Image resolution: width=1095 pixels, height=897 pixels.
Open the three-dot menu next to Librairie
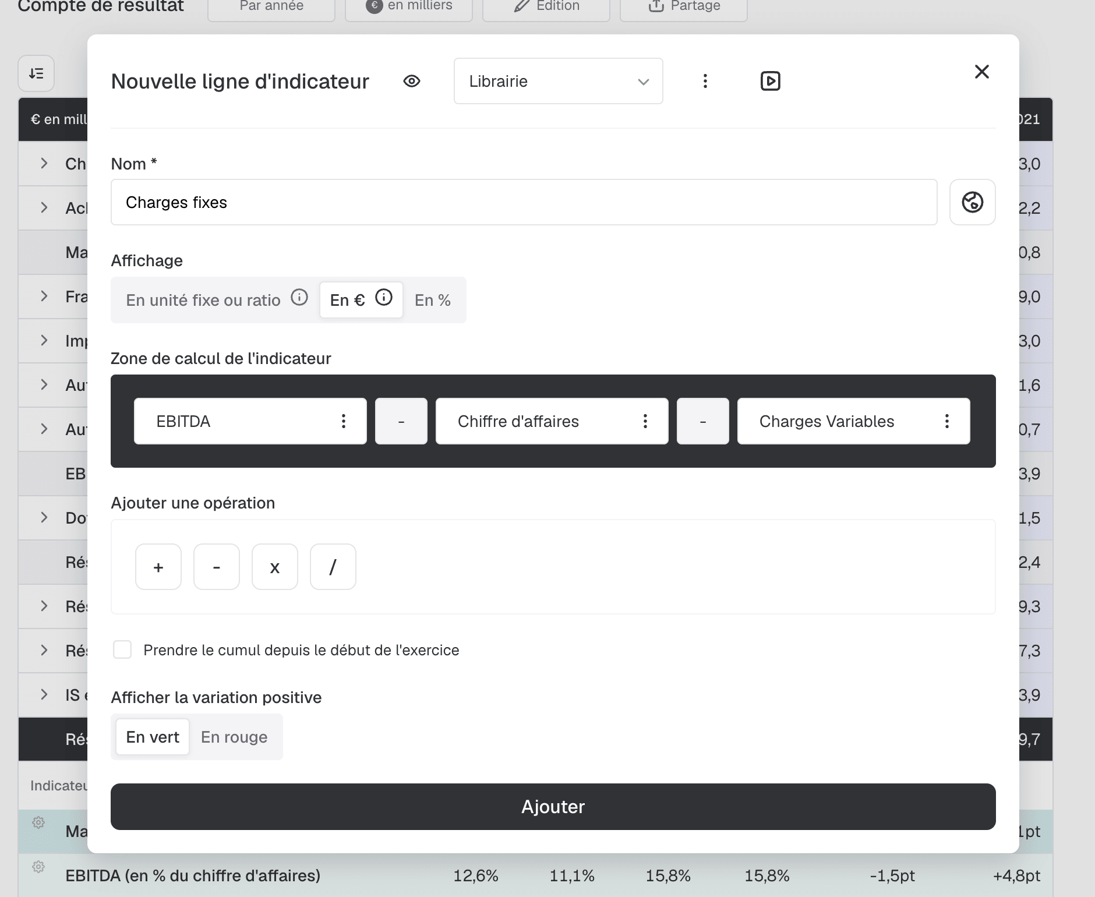(x=705, y=81)
